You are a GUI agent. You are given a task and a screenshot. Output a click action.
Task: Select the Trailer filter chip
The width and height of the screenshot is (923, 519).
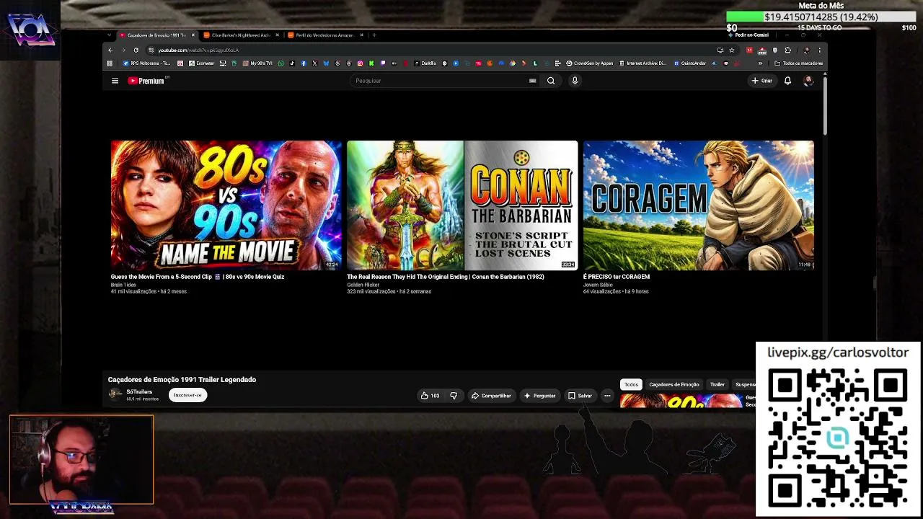coord(717,385)
